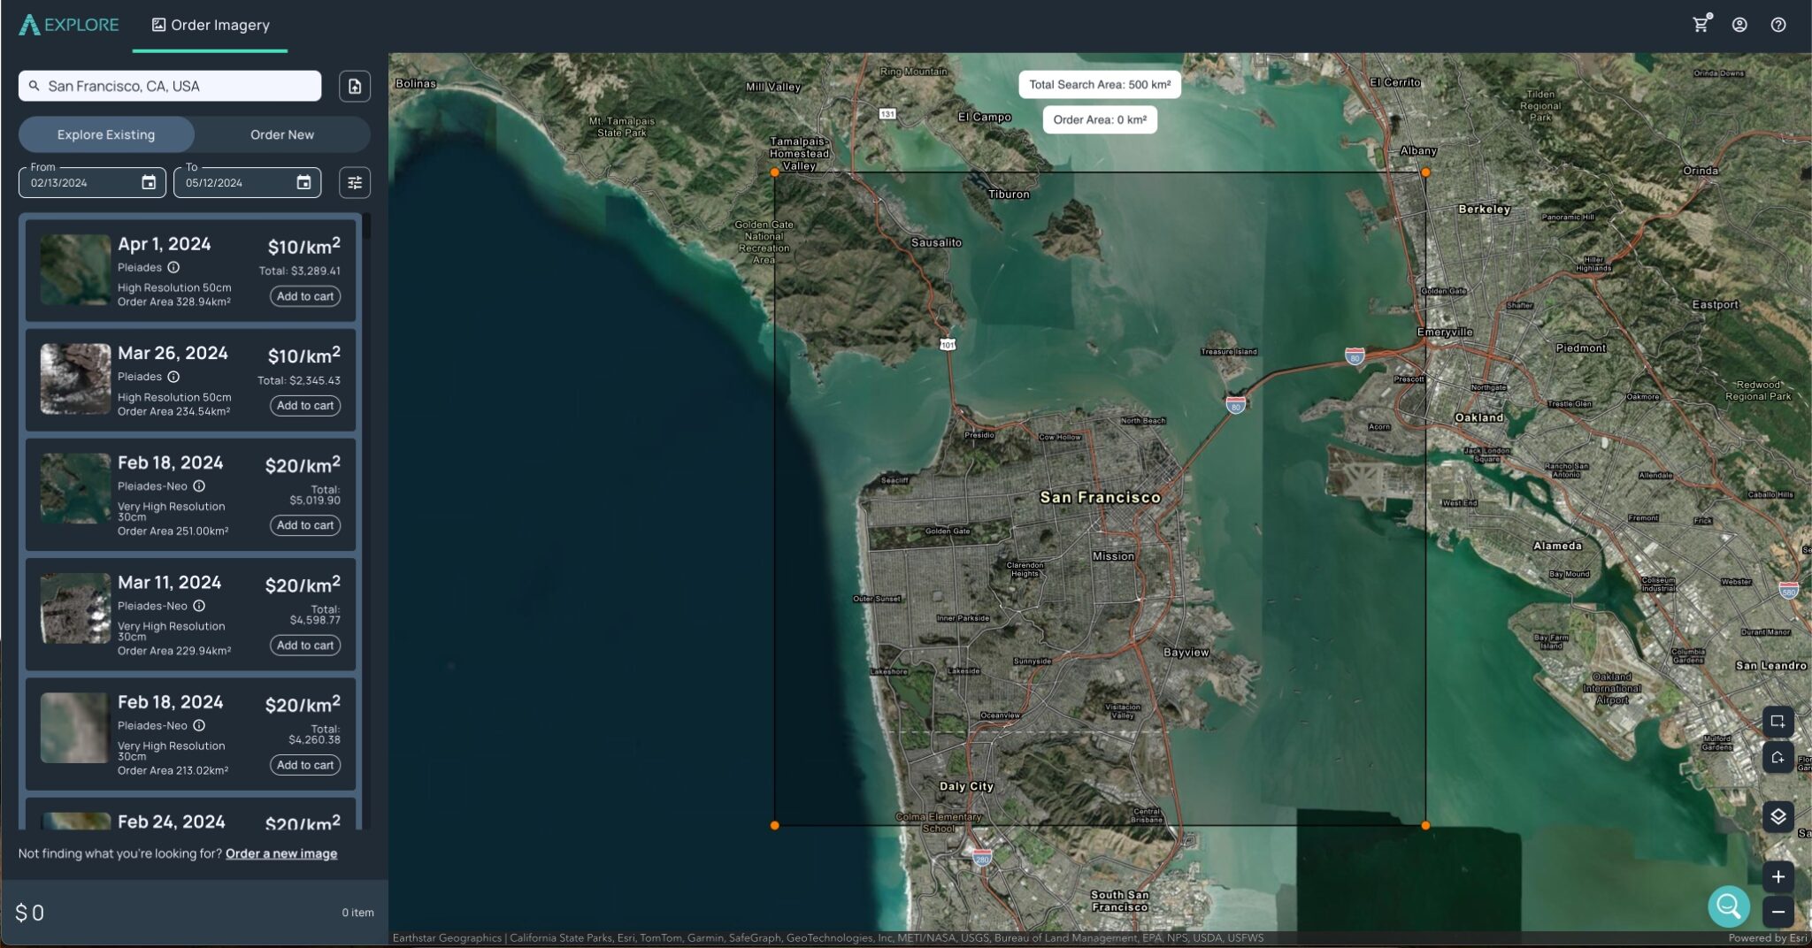This screenshot has height=948, width=1812.
Task: Select the draw rectangle AOI tool
Action: (1778, 721)
